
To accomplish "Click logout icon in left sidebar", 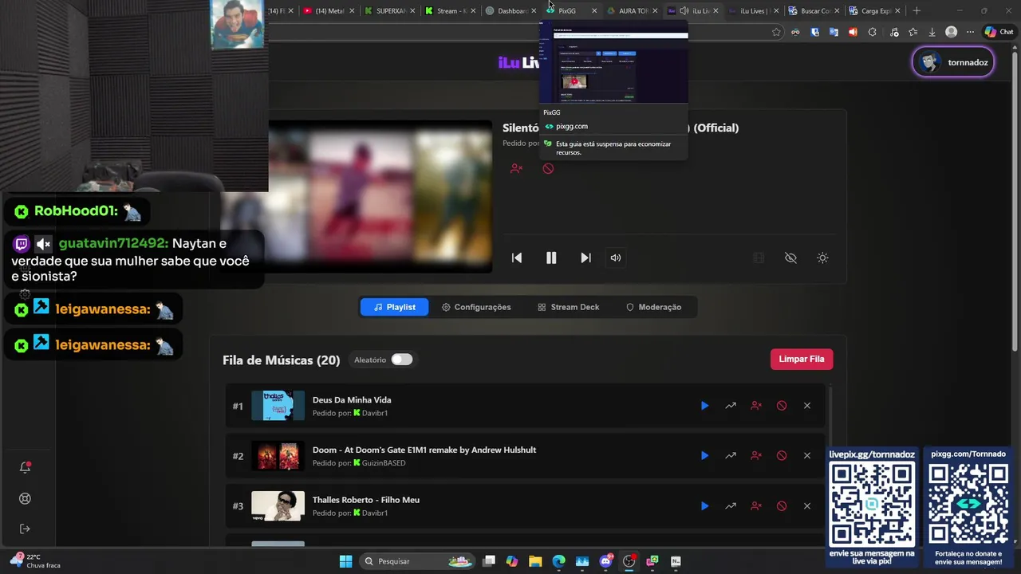I will point(25,529).
